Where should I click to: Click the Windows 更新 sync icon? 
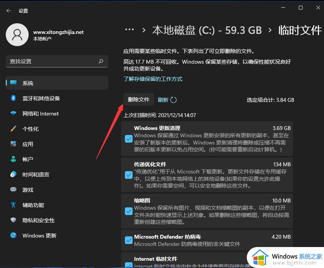coord(13,235)
